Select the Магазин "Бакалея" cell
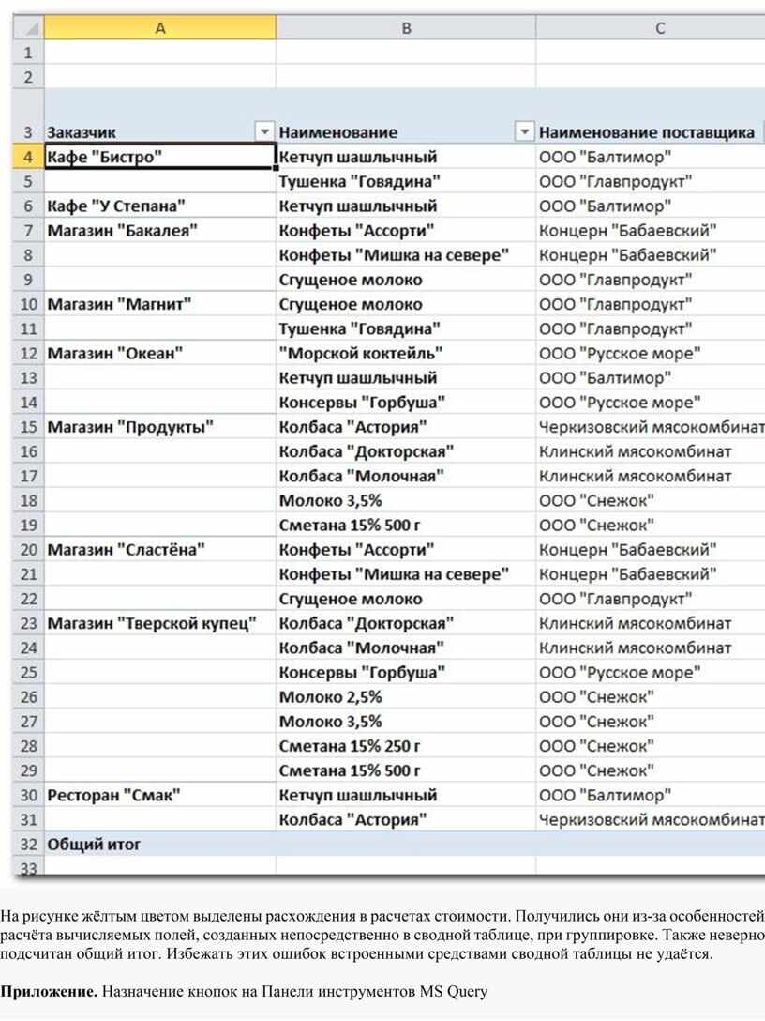 160,231
